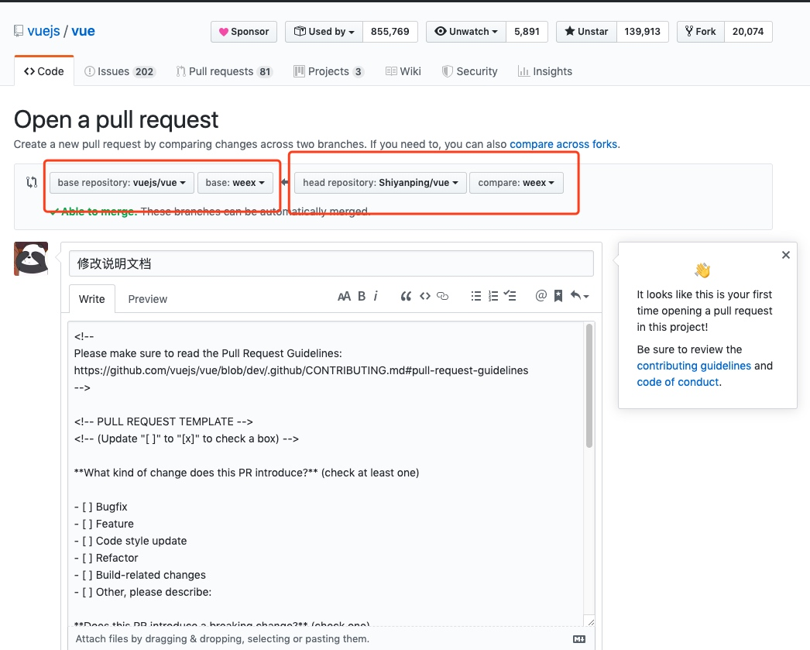Click the attach files drop area text

(222, 639)
